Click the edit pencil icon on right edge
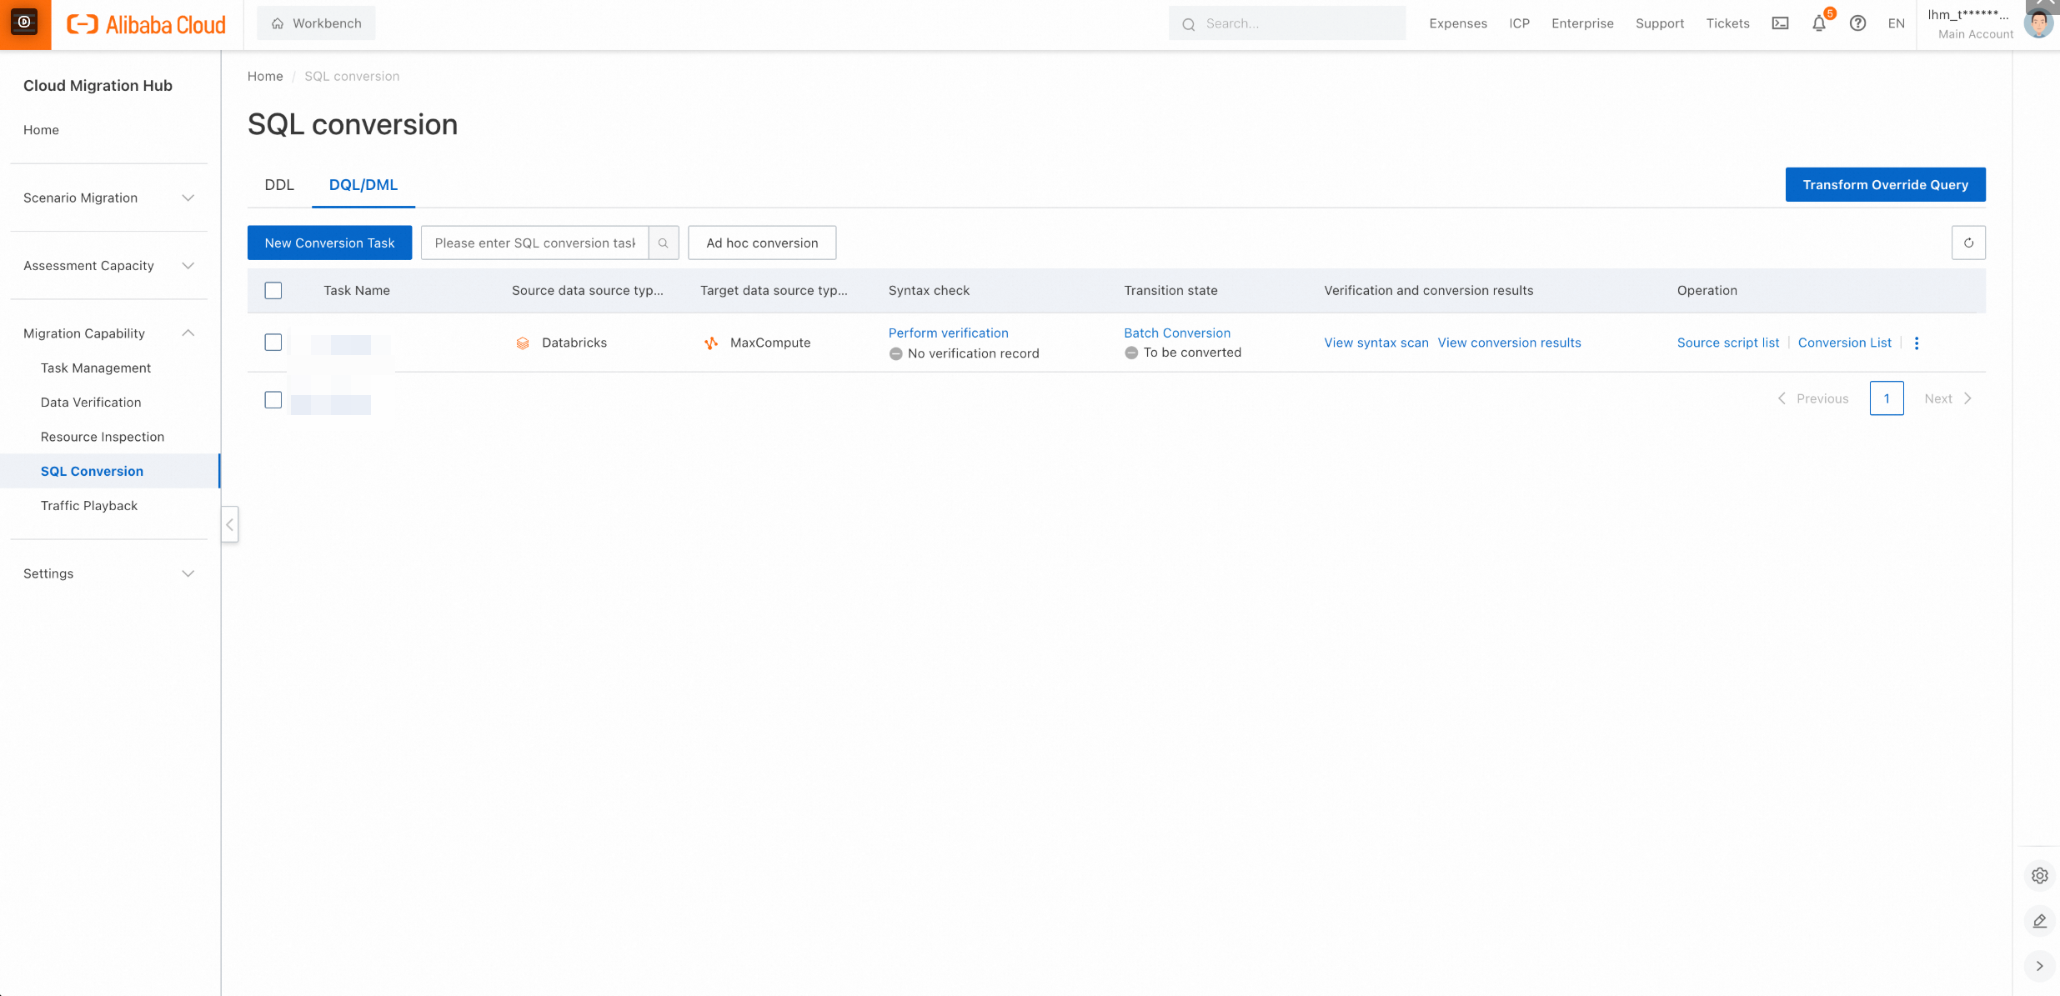2060x996 pixels. [x=2039, y=921]
